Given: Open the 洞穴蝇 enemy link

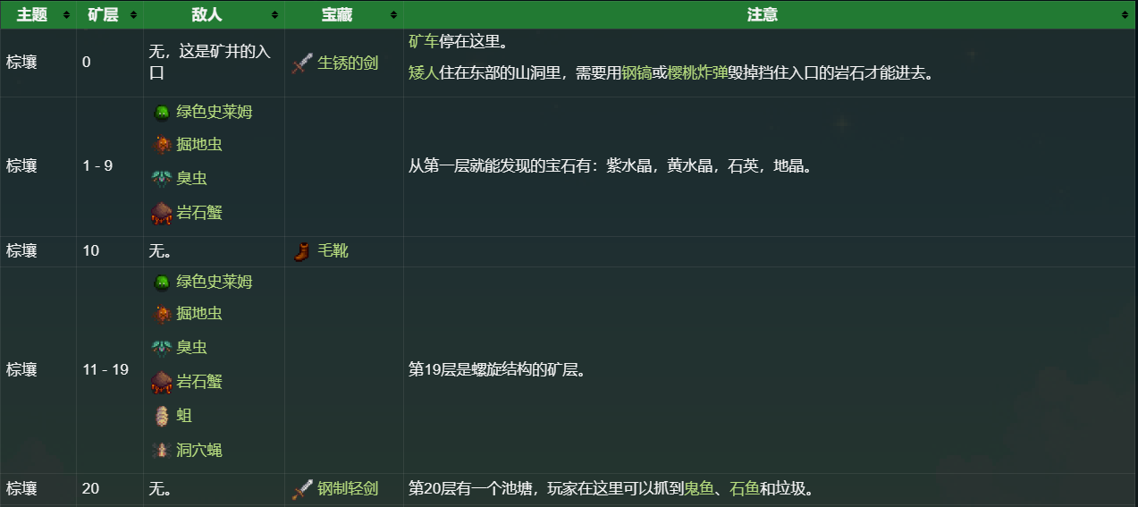Looking at the screenshot, I should click(x=199, y=450).
